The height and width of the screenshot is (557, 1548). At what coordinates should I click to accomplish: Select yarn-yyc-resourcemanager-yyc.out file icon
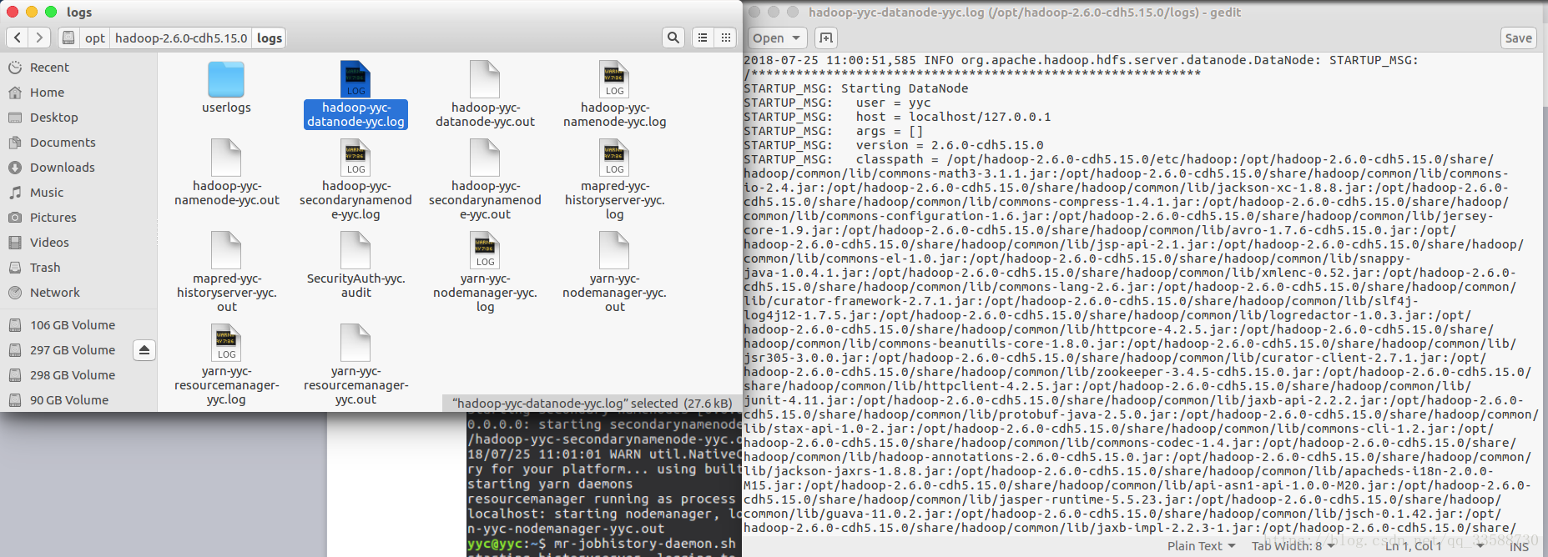click(x=355, y=343)
